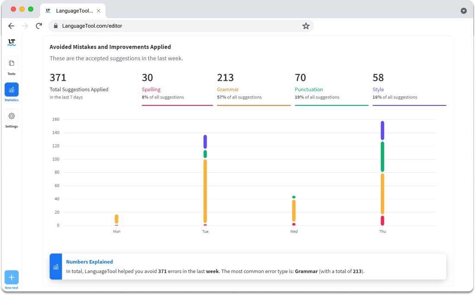Click the 160 y-axis value
This screenshot has height=295, width=475.
pos(56,119)
